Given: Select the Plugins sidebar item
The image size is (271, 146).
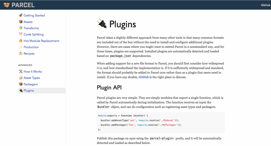Looking at the screenshot, I should (42, 91).
